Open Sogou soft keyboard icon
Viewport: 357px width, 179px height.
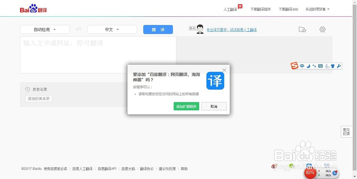320,66
